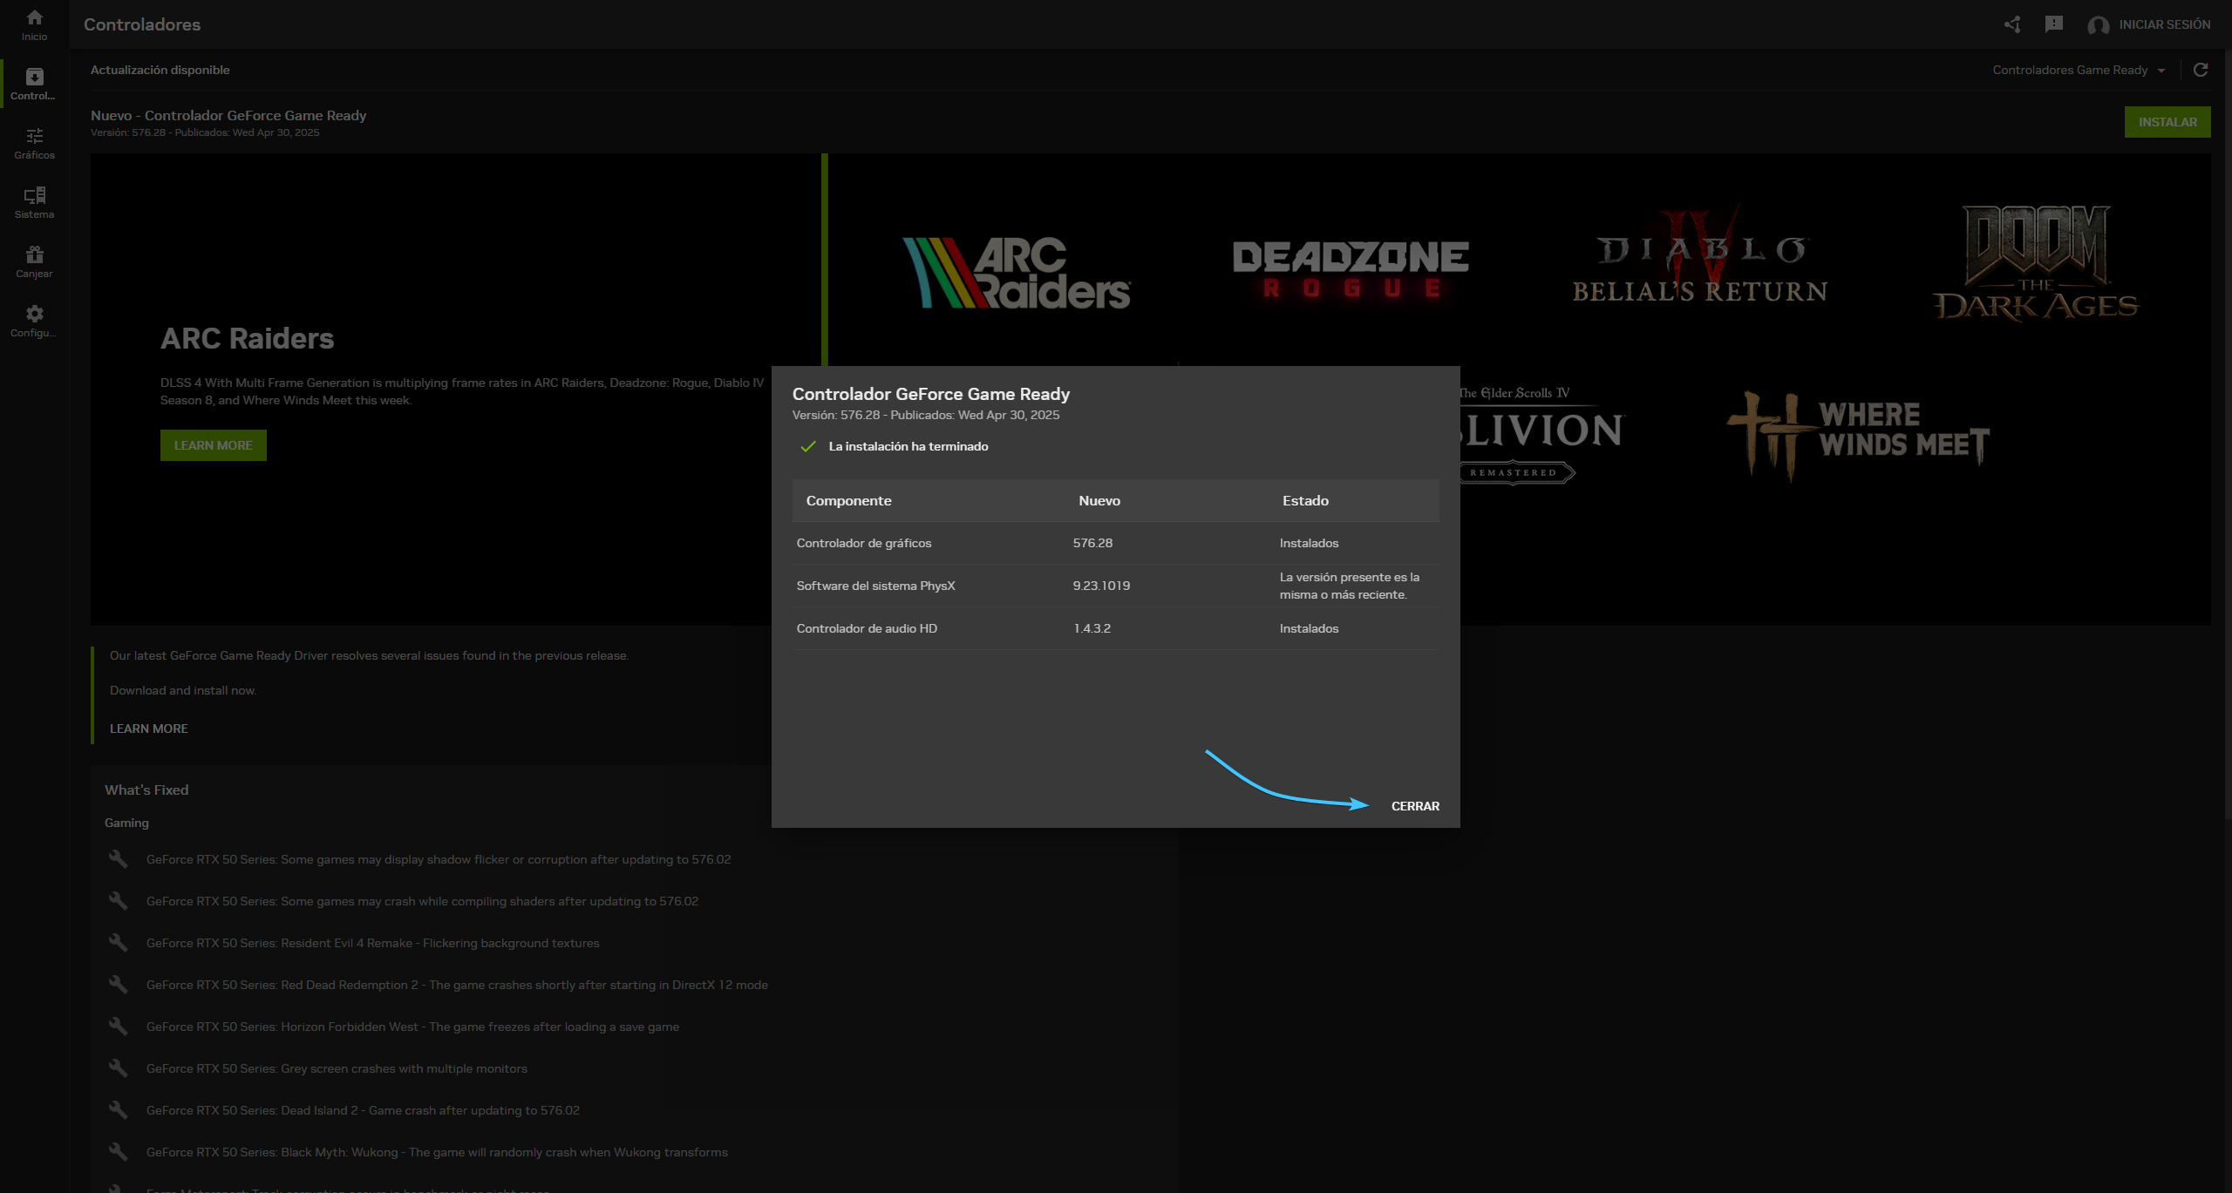Screen dimensions: 2232x1193
Task: Click the 576.28 version cell
Action: (1092, 543)
